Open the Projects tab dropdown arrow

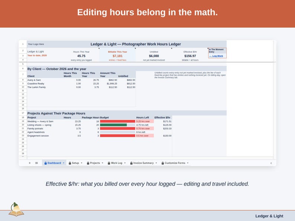coord(103,163)
